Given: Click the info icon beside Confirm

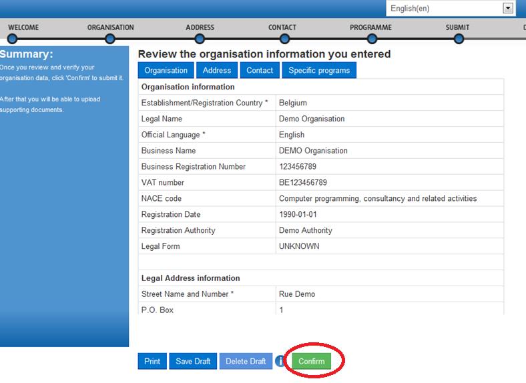Looking at the screenshot, I should click(x=280, y=361).
